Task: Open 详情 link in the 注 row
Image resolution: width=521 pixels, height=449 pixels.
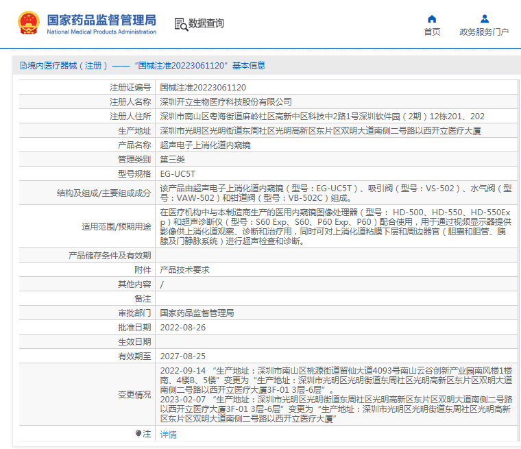Action: click(168, 435)
